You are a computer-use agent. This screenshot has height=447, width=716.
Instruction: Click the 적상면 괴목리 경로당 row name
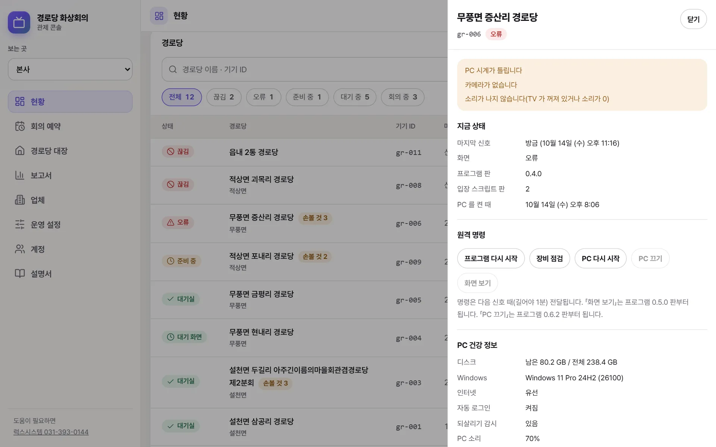261,179
